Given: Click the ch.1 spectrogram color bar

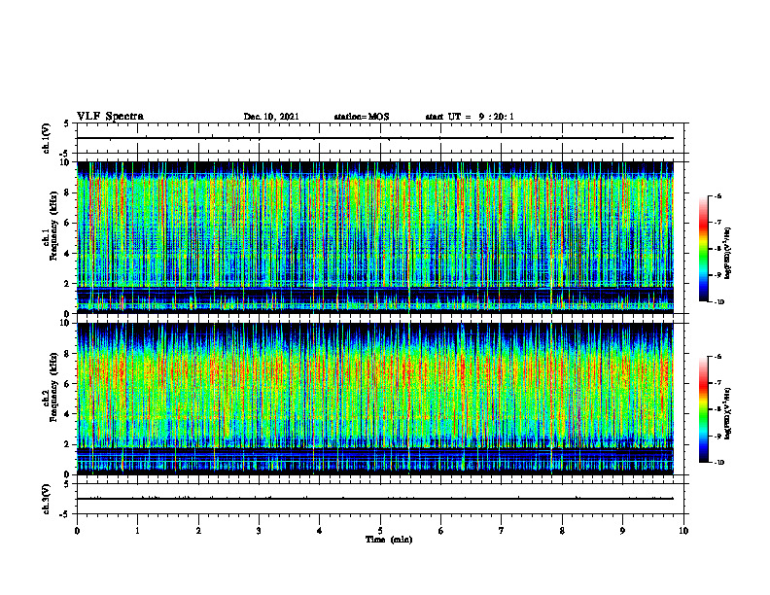Looking at the screenshot, I should click(703, 249).
